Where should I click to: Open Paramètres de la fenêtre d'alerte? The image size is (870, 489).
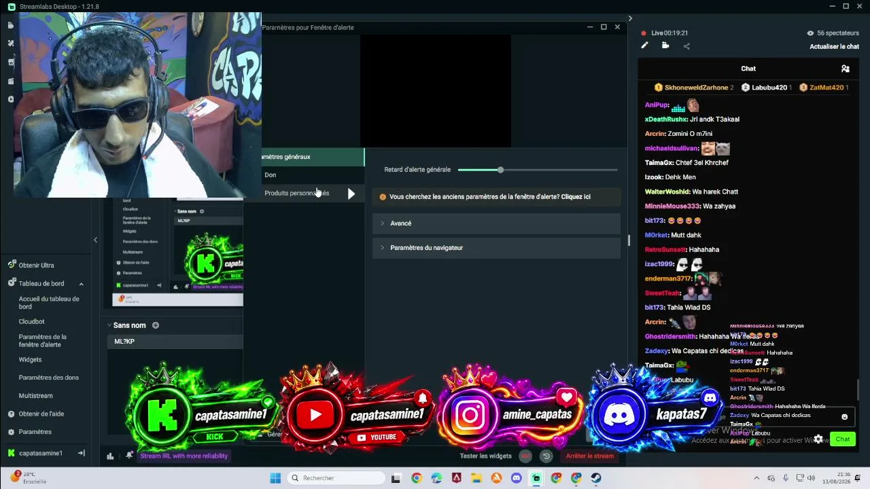point(43,340)
